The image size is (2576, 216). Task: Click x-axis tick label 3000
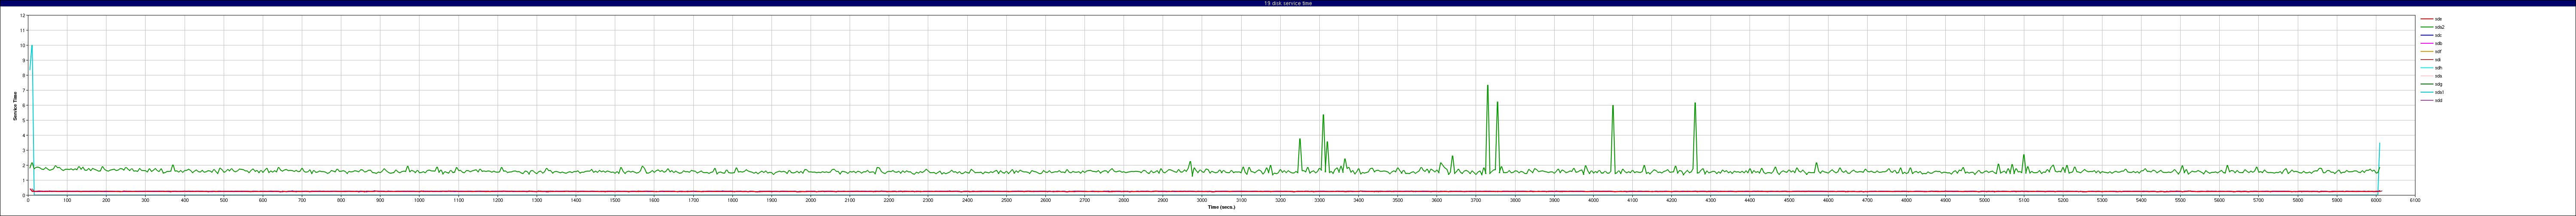(x=1202, y=200)
